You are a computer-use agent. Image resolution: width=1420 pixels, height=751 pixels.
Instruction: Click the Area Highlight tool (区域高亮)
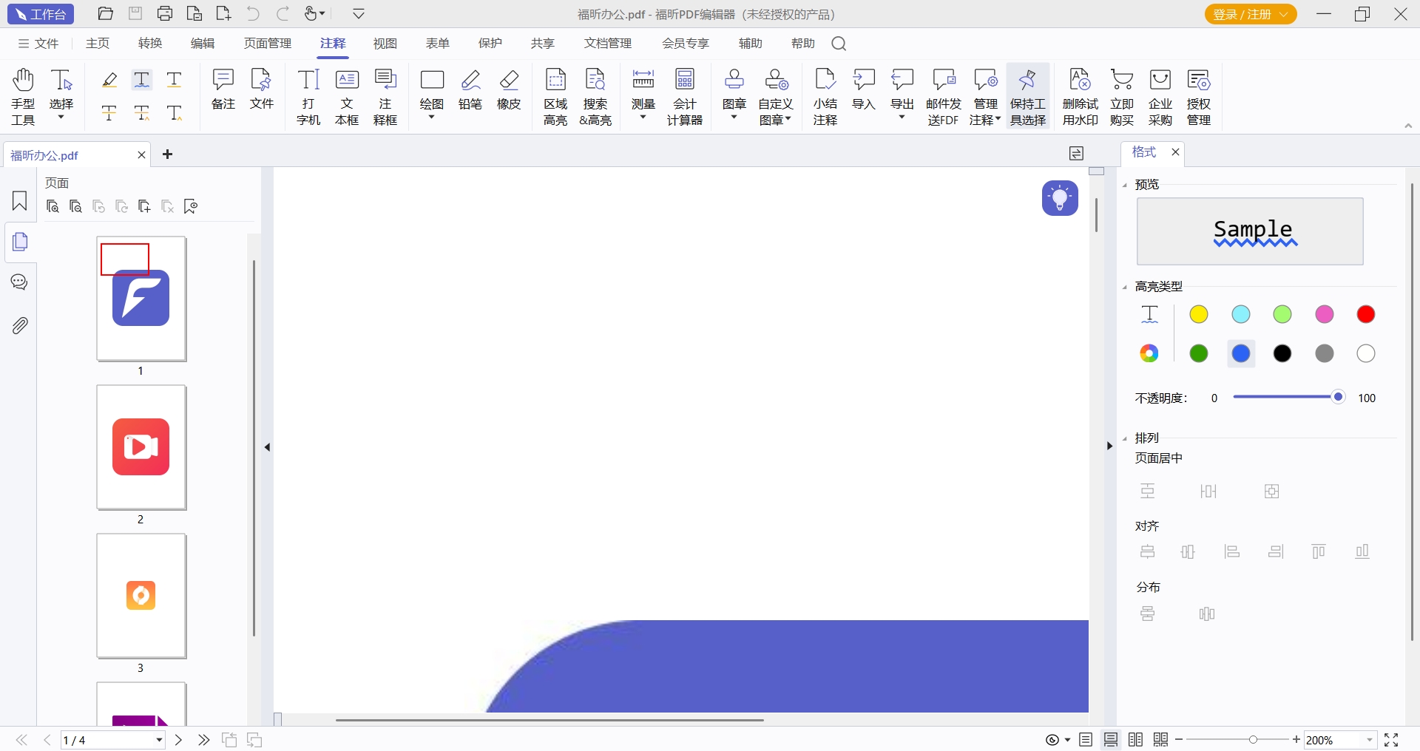pyautogui.click(x=555, y=96)
